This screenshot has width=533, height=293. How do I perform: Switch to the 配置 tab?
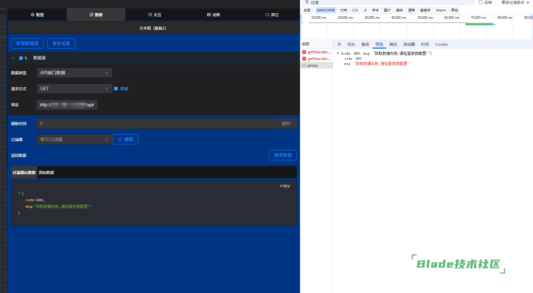click(37, 15)
